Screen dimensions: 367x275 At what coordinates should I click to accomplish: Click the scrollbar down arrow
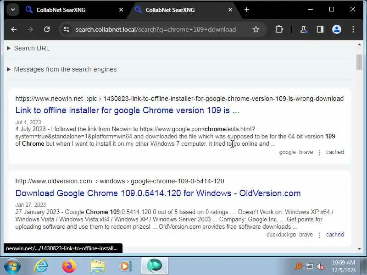coord(359,249)
